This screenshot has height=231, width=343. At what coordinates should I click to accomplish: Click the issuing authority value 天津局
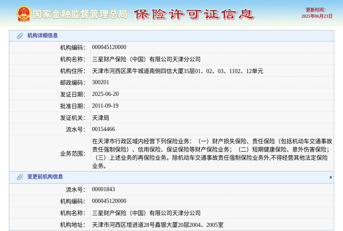100,118
